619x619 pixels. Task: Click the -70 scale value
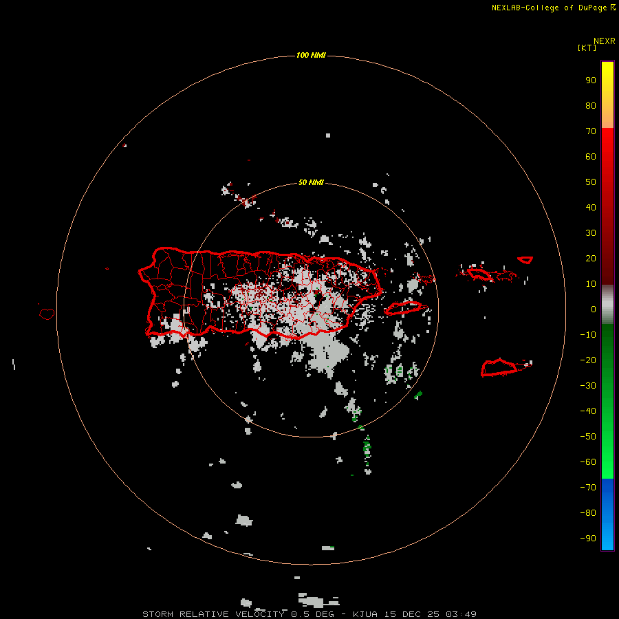(588, 488)
